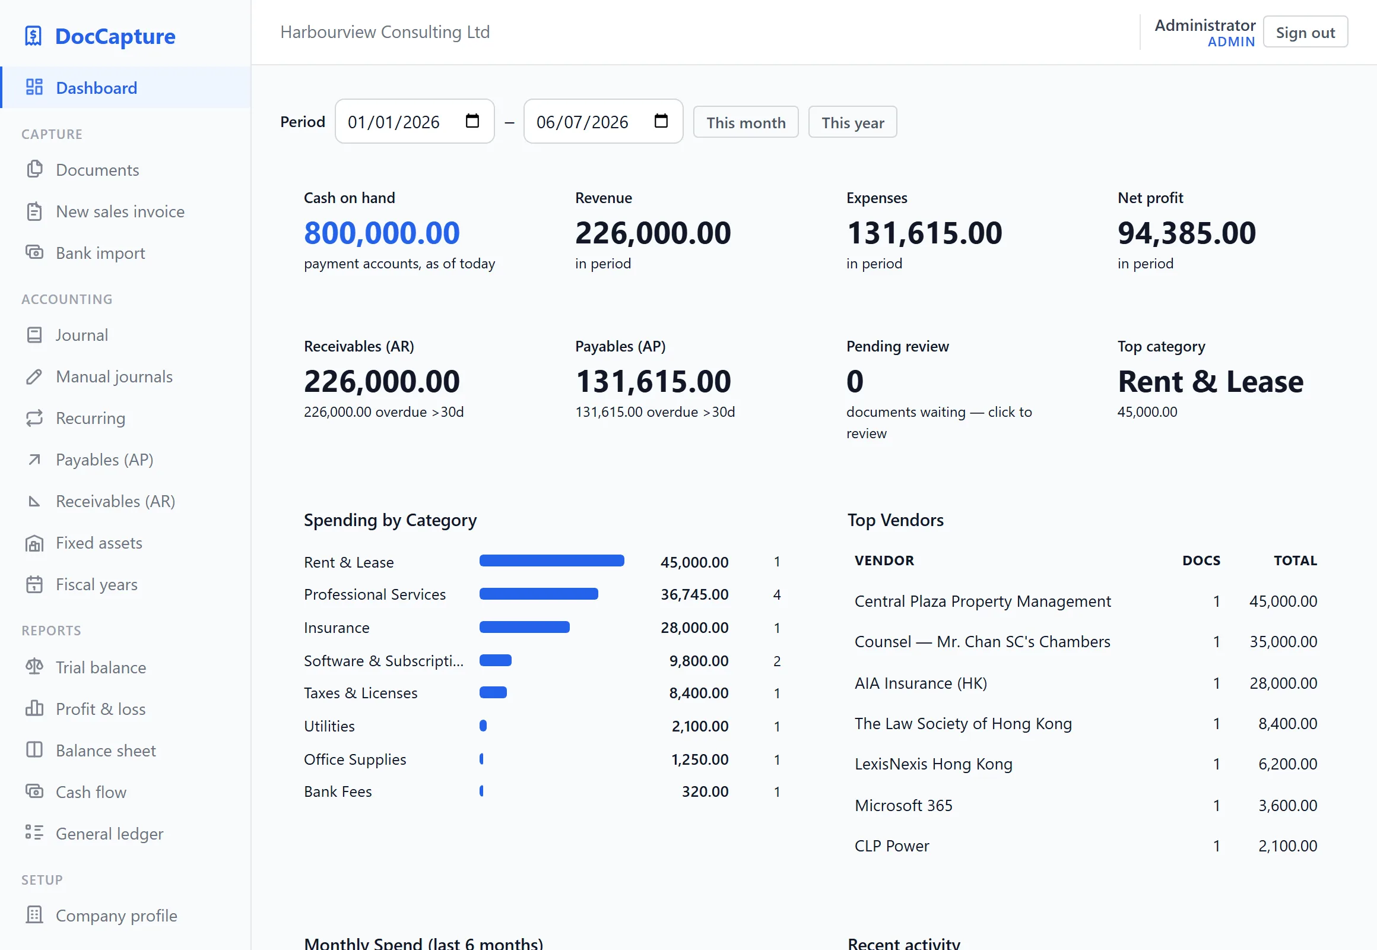Click the Fixed assets building icon
Image resolution: width=1377 pixels, height=950 pixels.
[34, 543]
